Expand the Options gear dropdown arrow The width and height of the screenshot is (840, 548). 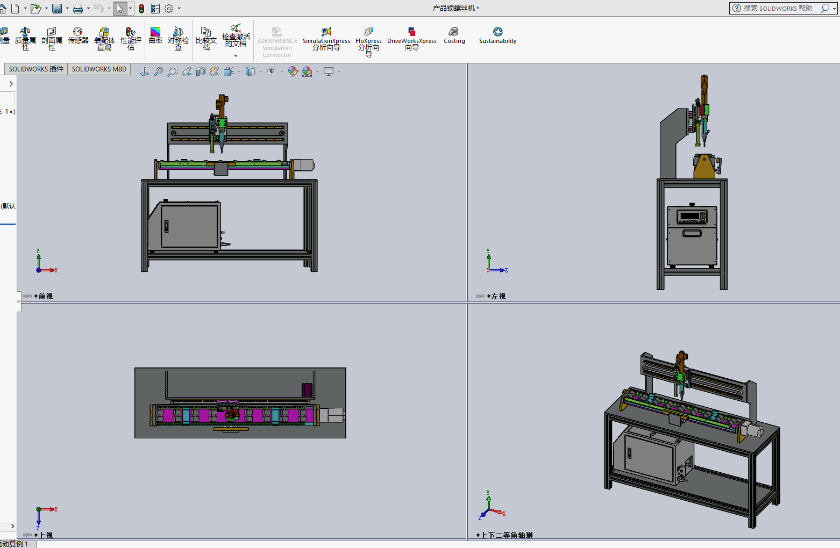pos(179,9)
